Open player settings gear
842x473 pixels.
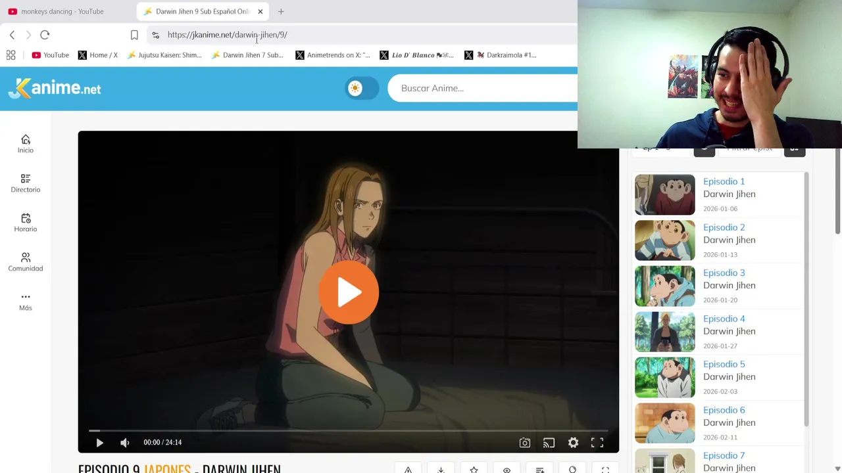tap(573, 443)
